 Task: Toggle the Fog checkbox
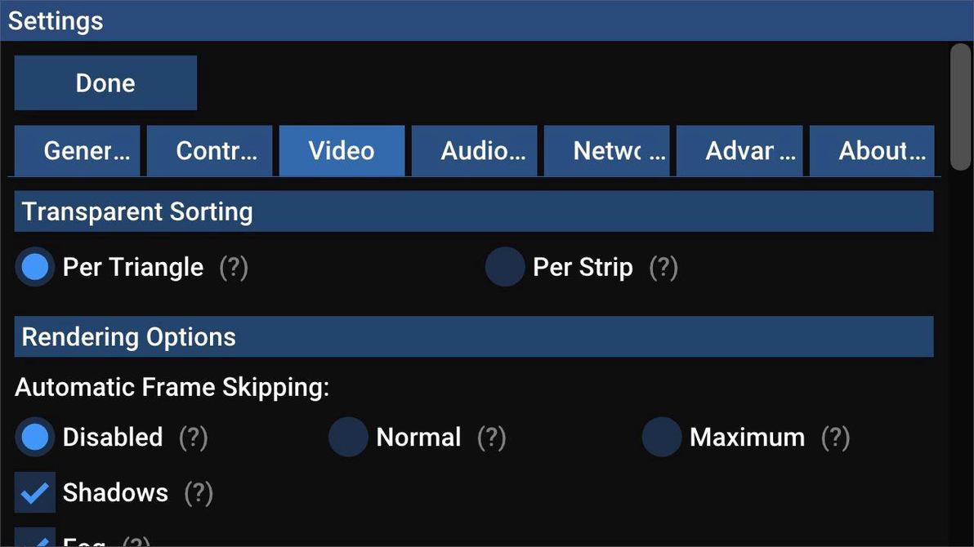tap(34, 539)
